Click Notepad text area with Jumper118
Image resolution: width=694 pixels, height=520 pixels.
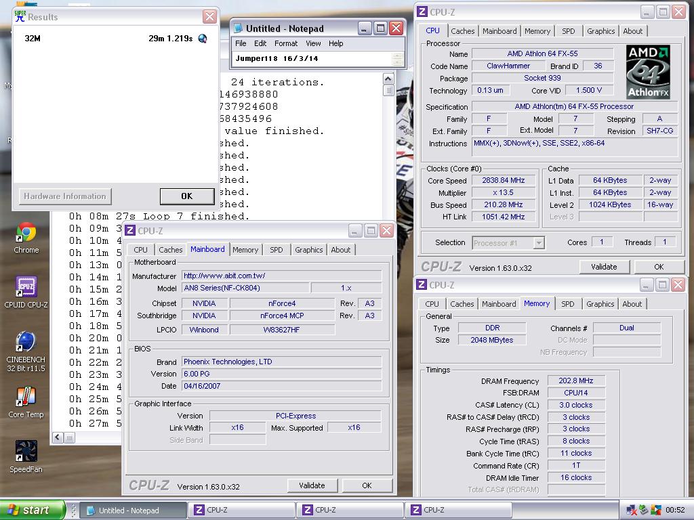pyautogui.click(x=312, y=58)
